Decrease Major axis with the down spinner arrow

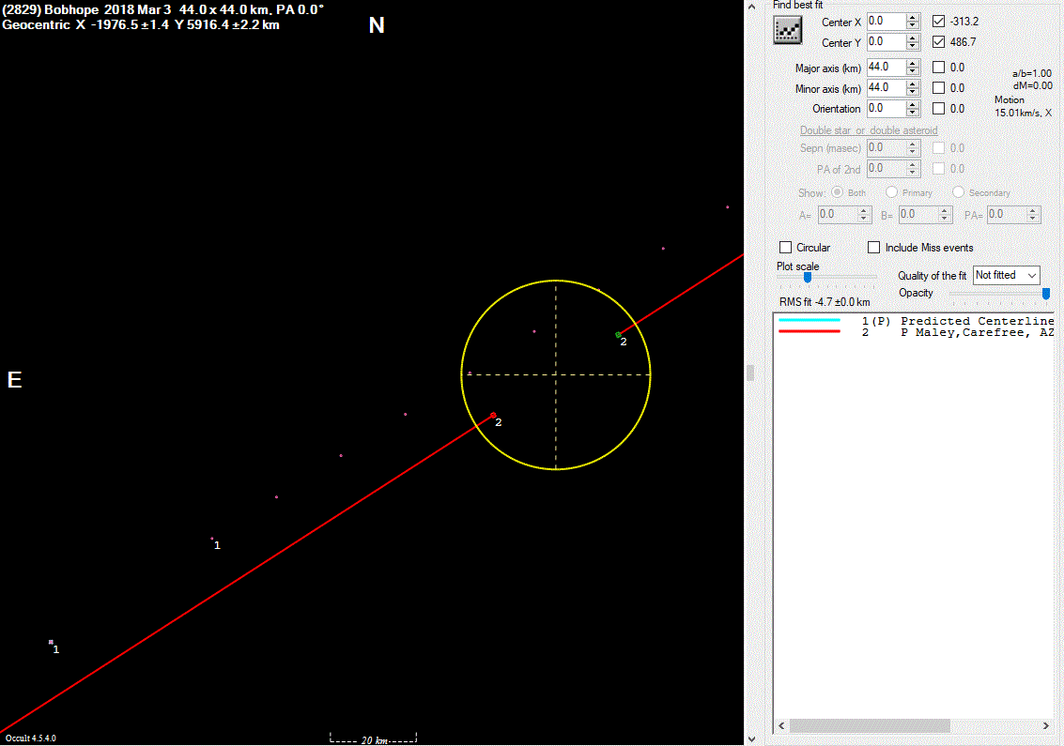click(x=913, y=71)
